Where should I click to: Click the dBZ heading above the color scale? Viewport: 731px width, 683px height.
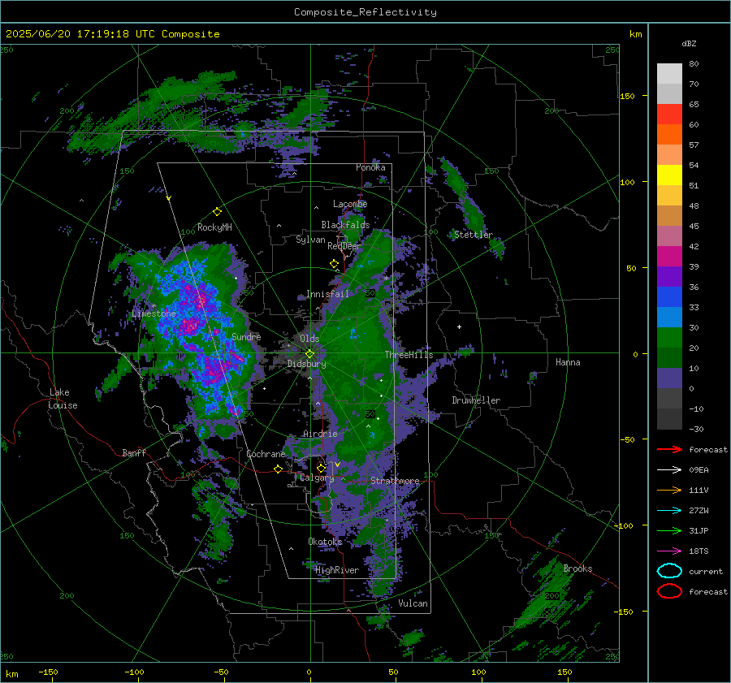click(689, 43)
